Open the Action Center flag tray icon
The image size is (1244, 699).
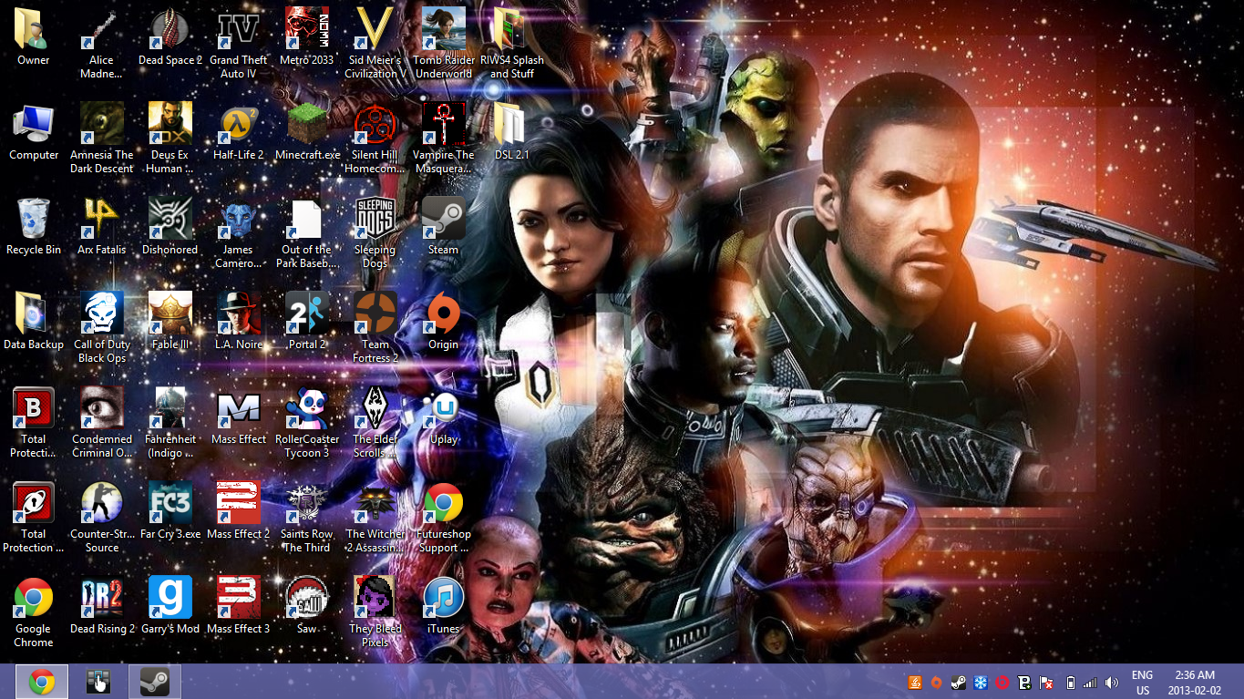tap(1048, 682)
